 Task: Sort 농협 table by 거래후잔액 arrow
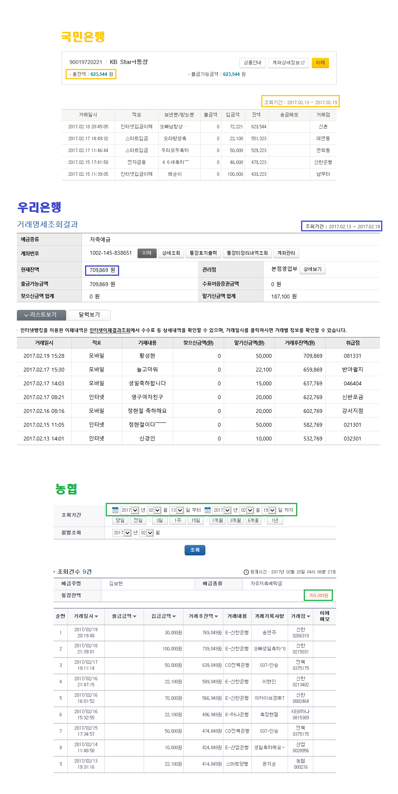point(216,616)
